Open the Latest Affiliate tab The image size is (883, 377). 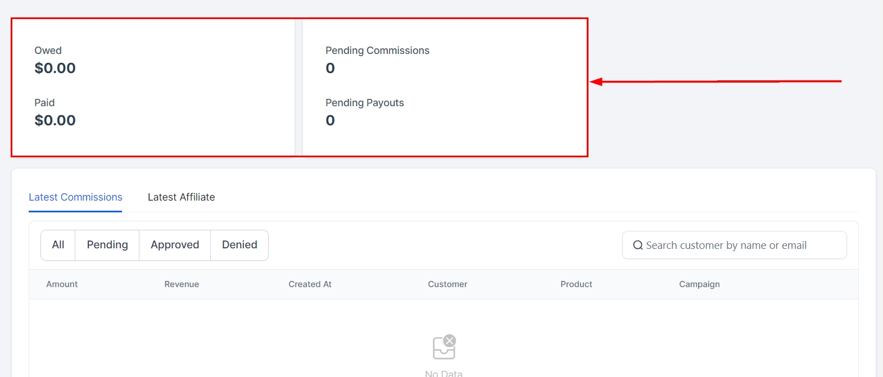pyautogui.click(x=181, y=197)
